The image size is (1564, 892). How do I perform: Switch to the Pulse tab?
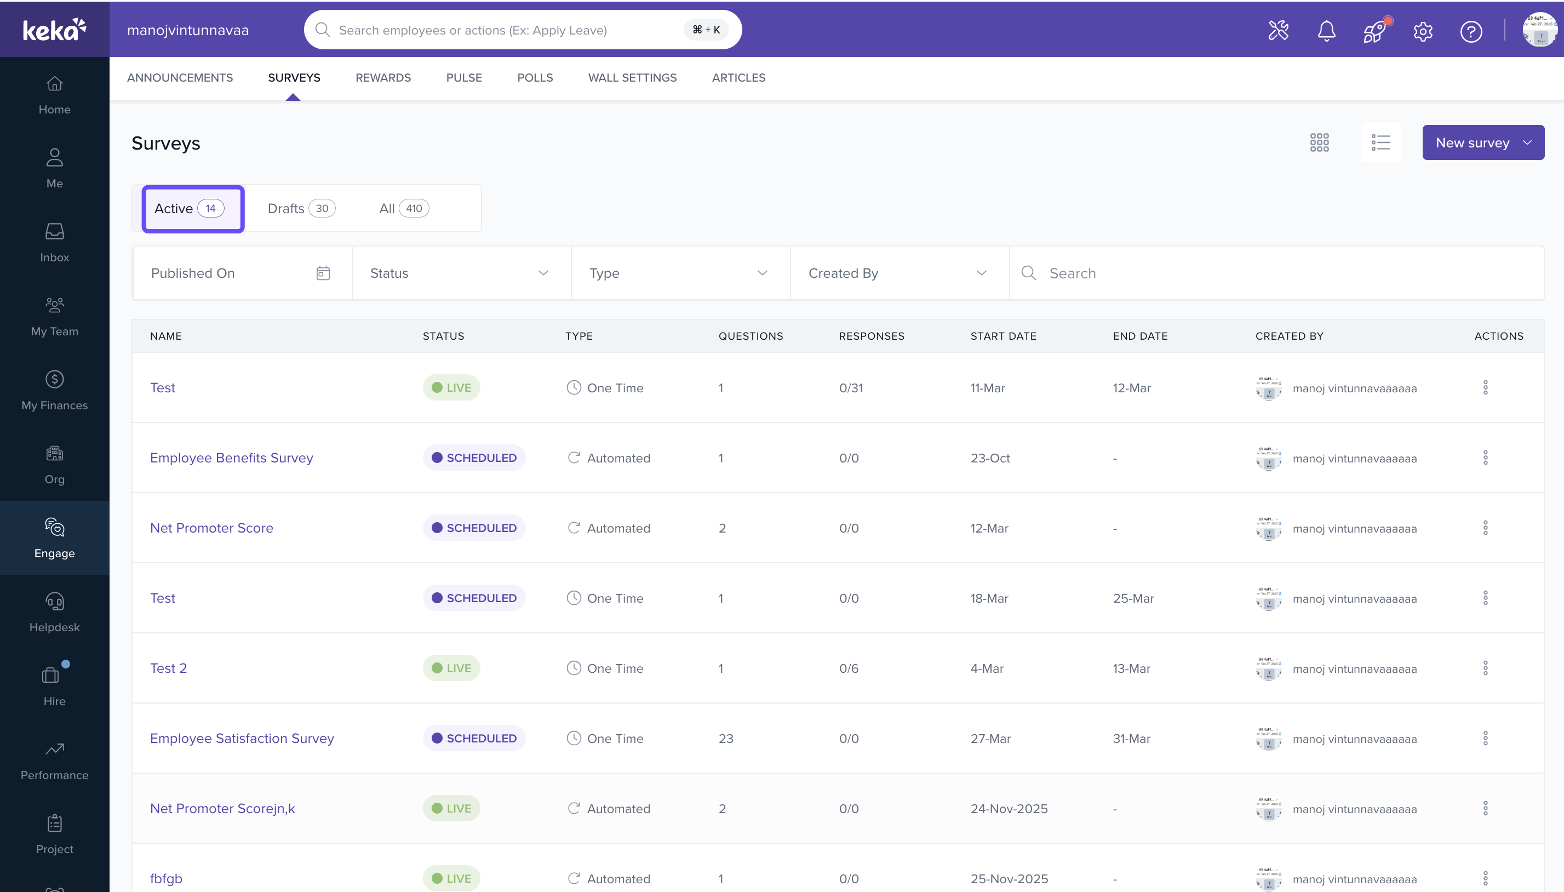click(463, 78)
